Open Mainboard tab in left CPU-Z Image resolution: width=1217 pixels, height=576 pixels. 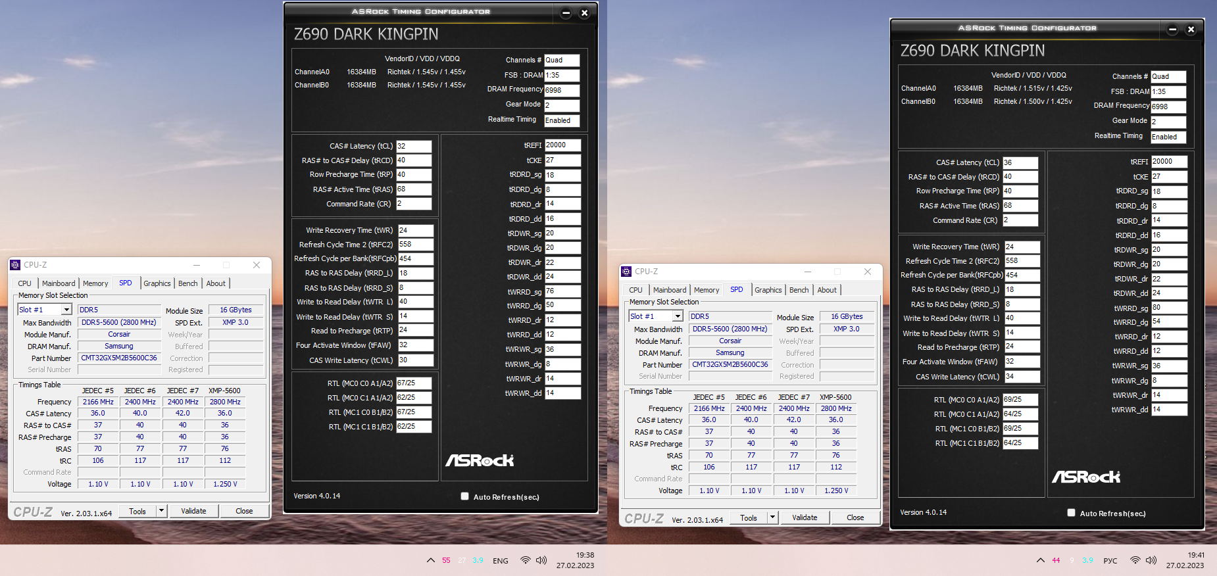(x=59, y=283)
